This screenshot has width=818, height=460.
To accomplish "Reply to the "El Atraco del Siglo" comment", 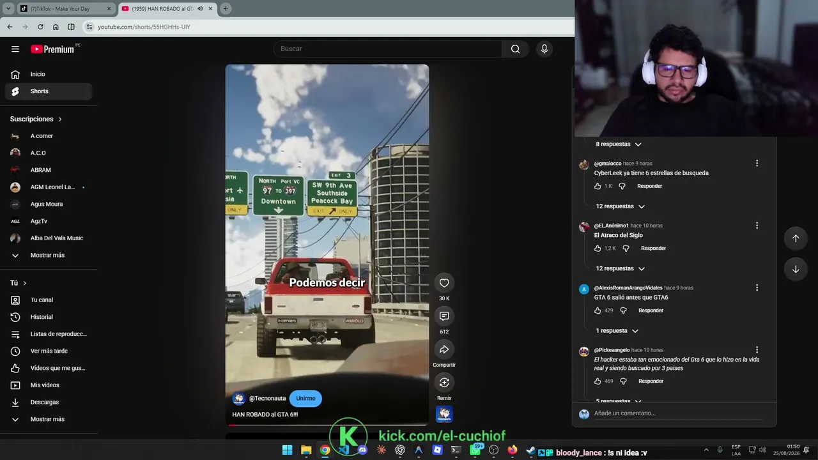I will [x=653, y=249].
